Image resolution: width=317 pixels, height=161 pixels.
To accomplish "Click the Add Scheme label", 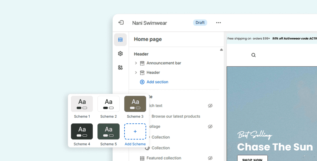I will click(135, 144).
